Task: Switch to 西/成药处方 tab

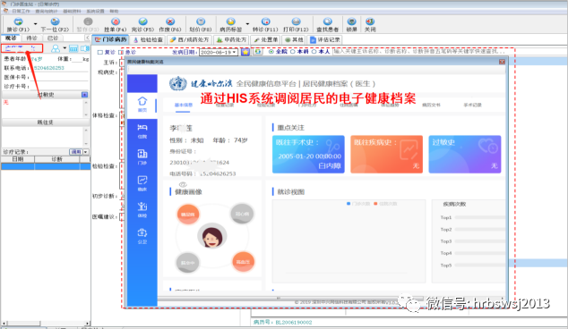Action: [x=189, y=39]
